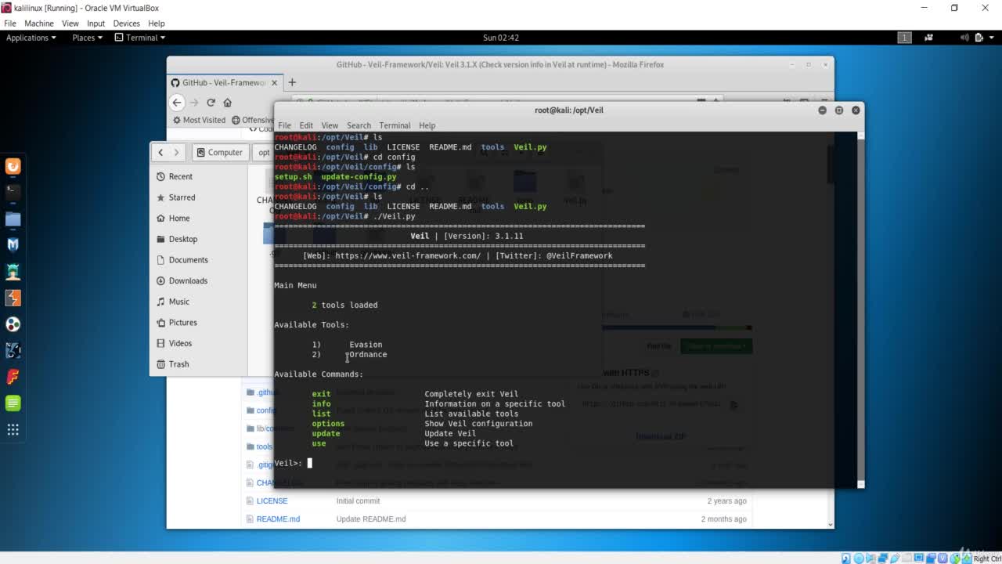Screen dimensions: 1002x564
Task: Select the GitHub Veil-Framework Firefox tab
Action: pos(223,82)
